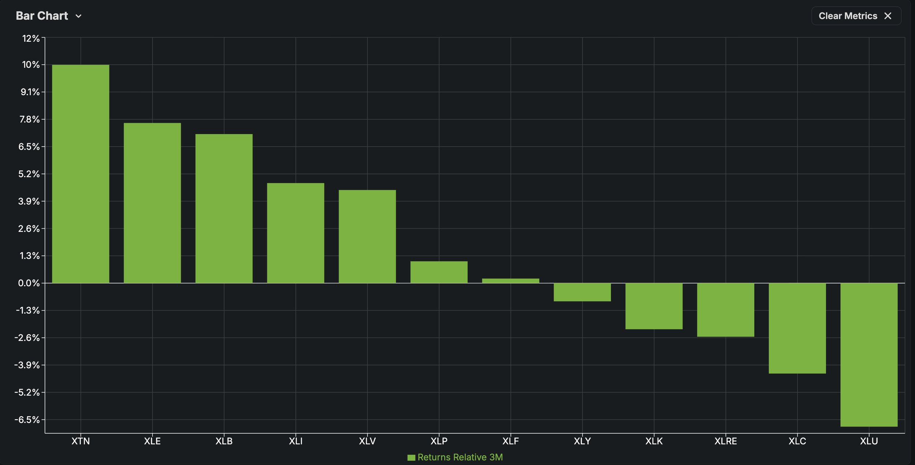
Task: Click the XLF axis label
Action: 511,441
